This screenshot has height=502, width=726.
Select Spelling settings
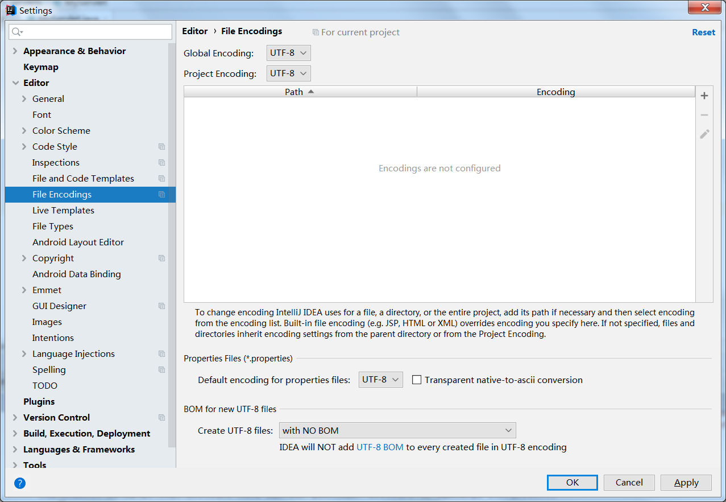coord(49,370)
